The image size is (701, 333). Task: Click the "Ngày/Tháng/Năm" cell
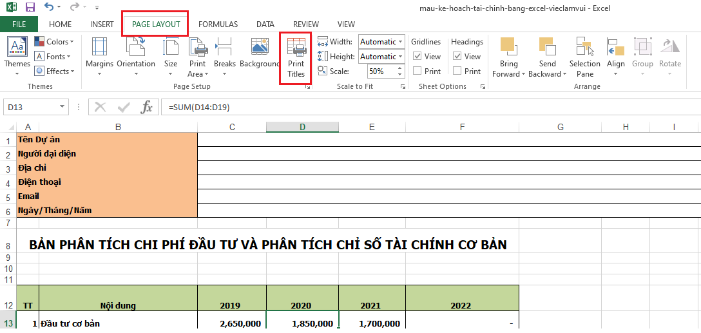pyautogui.click(x=107, y=211)
